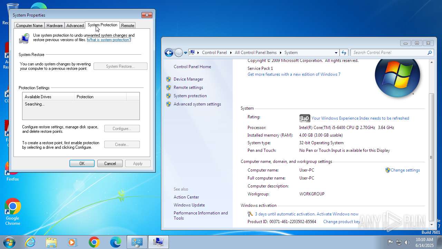The height and width of the screenshot is (249, 442).
Task: Open Action Center flag in tray
Action: (391, 242)
